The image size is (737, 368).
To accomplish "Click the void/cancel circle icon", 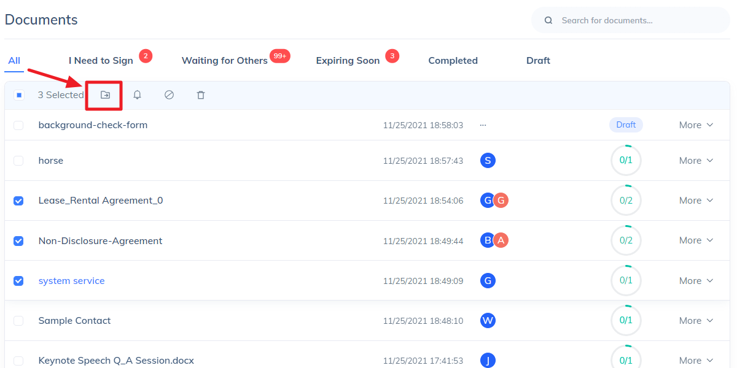I will click(169, 95).
